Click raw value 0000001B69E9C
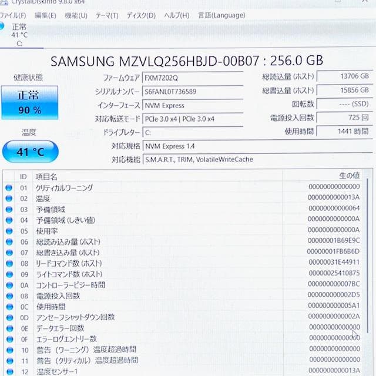Viewport: 376px width, 376px height. tap(334, 240)
